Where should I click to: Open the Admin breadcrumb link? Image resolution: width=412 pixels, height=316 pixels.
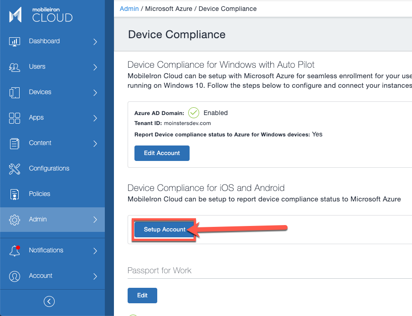129,8
